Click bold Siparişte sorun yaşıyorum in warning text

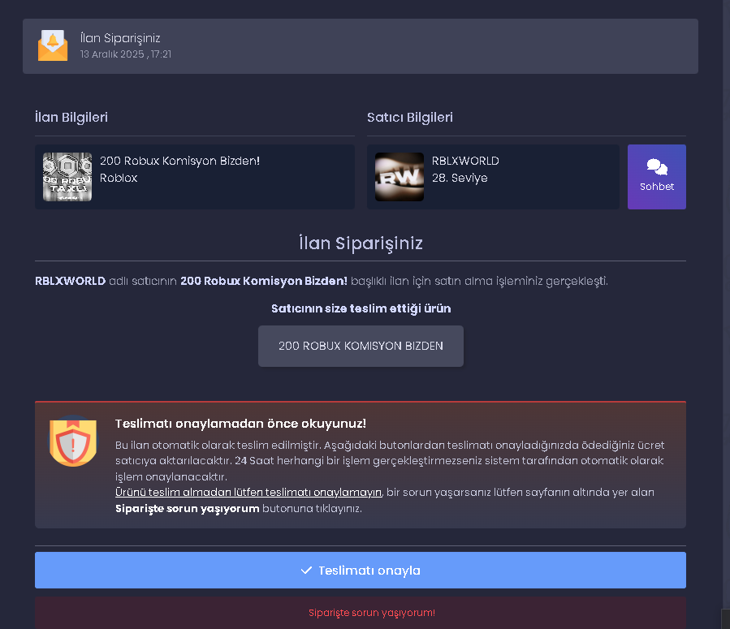pos(187,509)
